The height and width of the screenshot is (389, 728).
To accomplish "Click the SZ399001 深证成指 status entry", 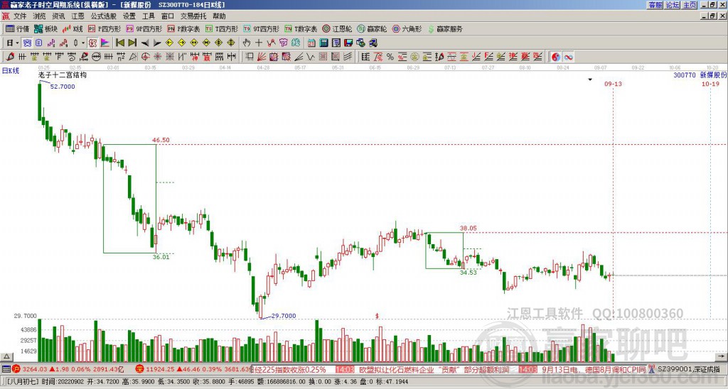I will point(688,369).
